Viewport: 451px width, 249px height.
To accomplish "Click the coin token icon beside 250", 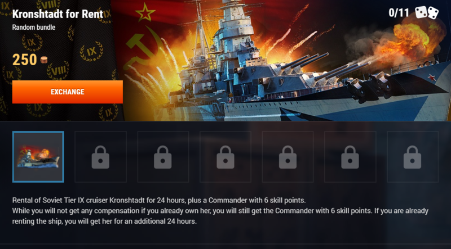I will (x=44, y=60).
